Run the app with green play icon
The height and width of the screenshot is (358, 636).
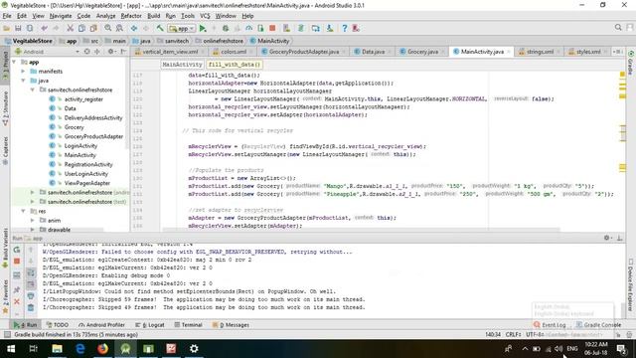(203, 29)
